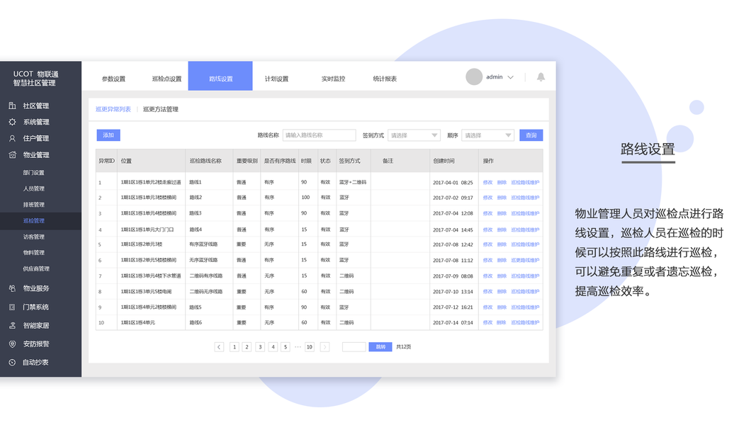
Task: Click the 跳转 button
Action: pos(380,347)
